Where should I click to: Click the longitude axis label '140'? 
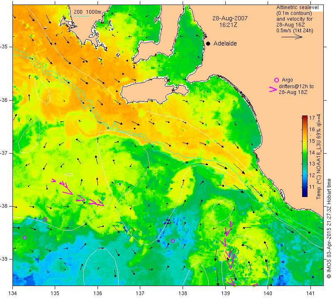pyautogui.click(x=268, y=293)
